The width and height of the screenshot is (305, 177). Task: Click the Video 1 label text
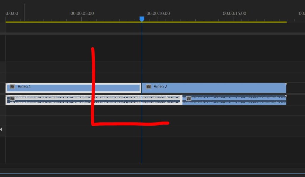pyautogui.click(x=24, y=86)
